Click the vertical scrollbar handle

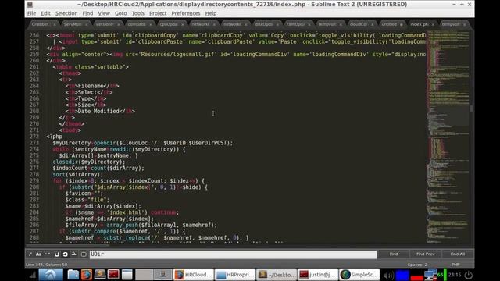point(472,108)
